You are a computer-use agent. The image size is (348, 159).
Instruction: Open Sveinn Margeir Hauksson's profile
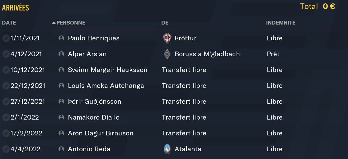107,70
